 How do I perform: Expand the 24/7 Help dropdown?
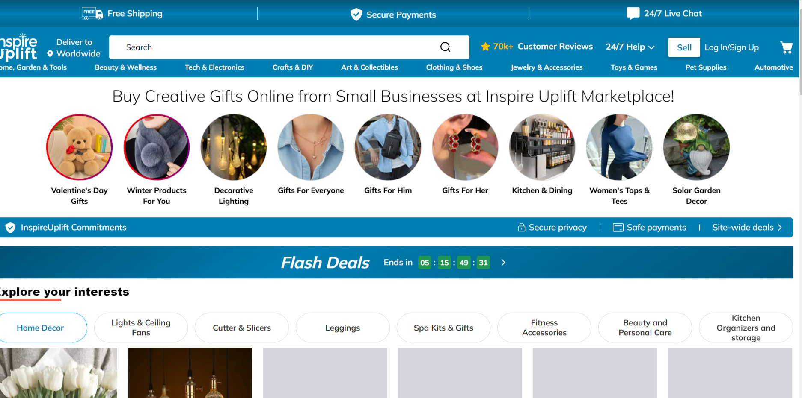tap(630, 47)
